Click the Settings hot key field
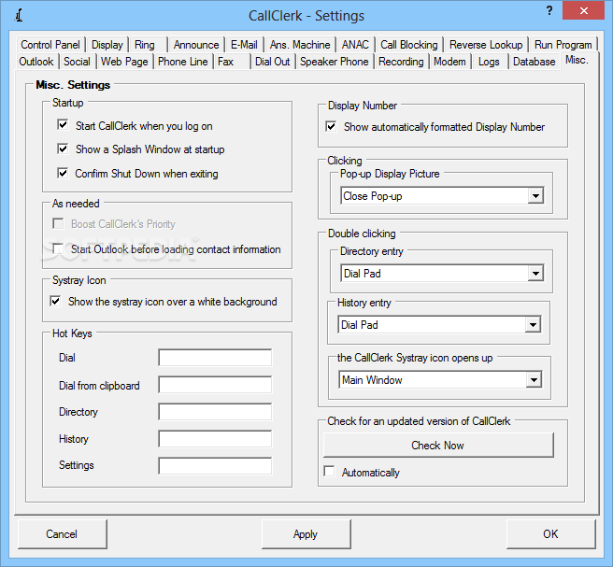The width and height of the screenshot is (613, 567). [x=215, y=466]
